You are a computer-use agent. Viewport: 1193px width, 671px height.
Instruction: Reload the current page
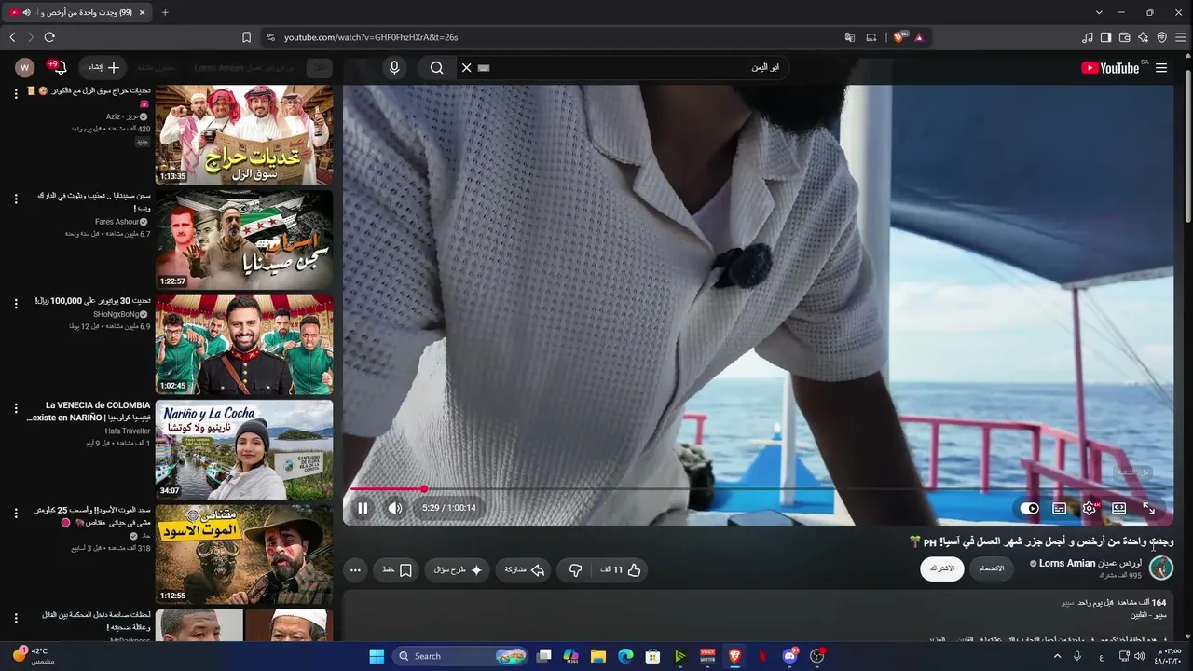pos(49,37)
